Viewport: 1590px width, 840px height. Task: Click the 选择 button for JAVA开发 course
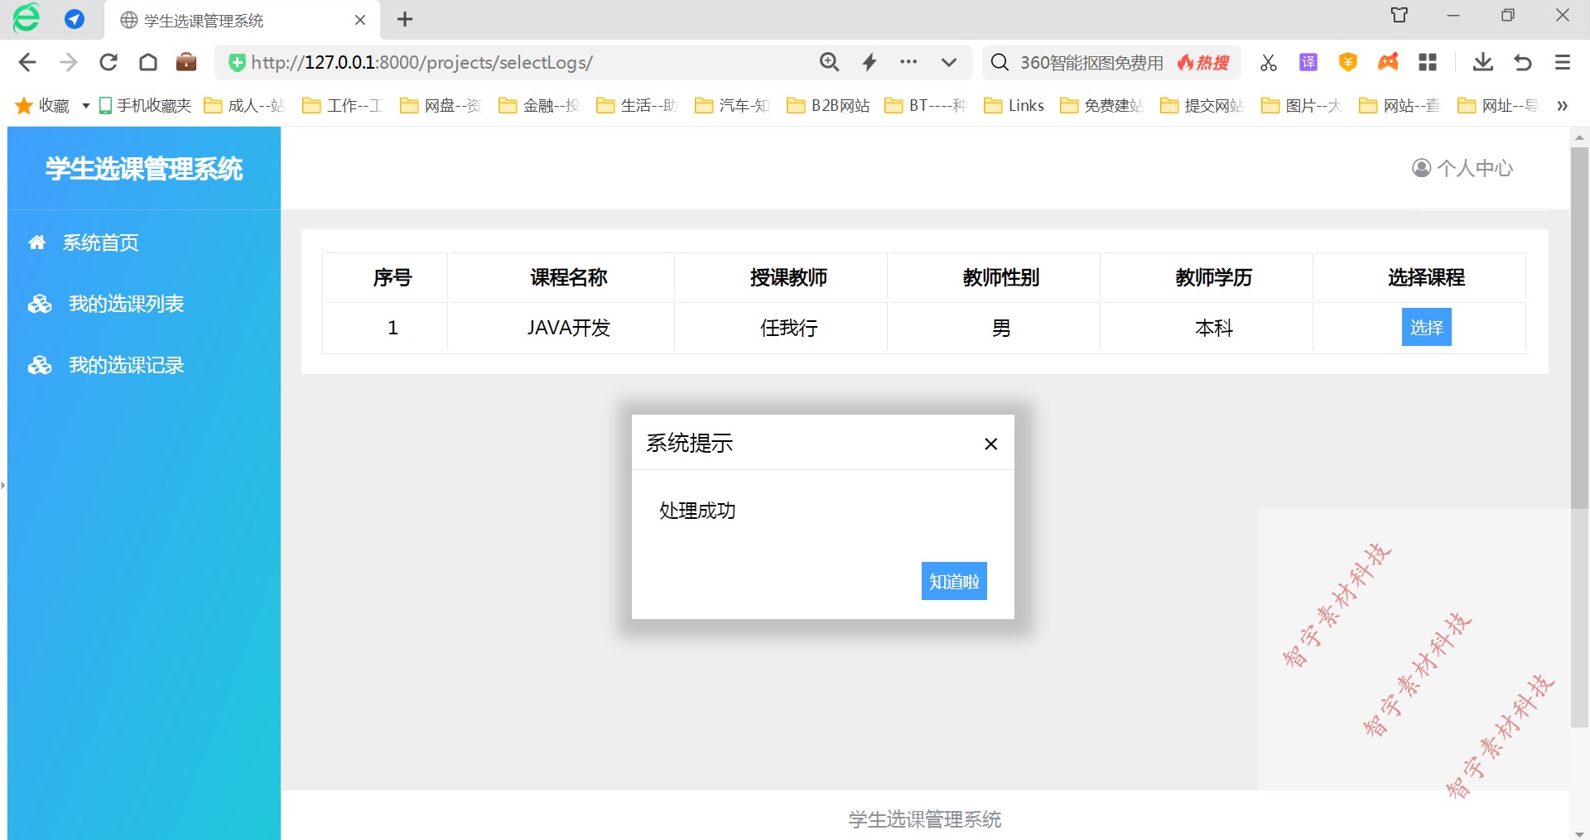[1426, 327]
